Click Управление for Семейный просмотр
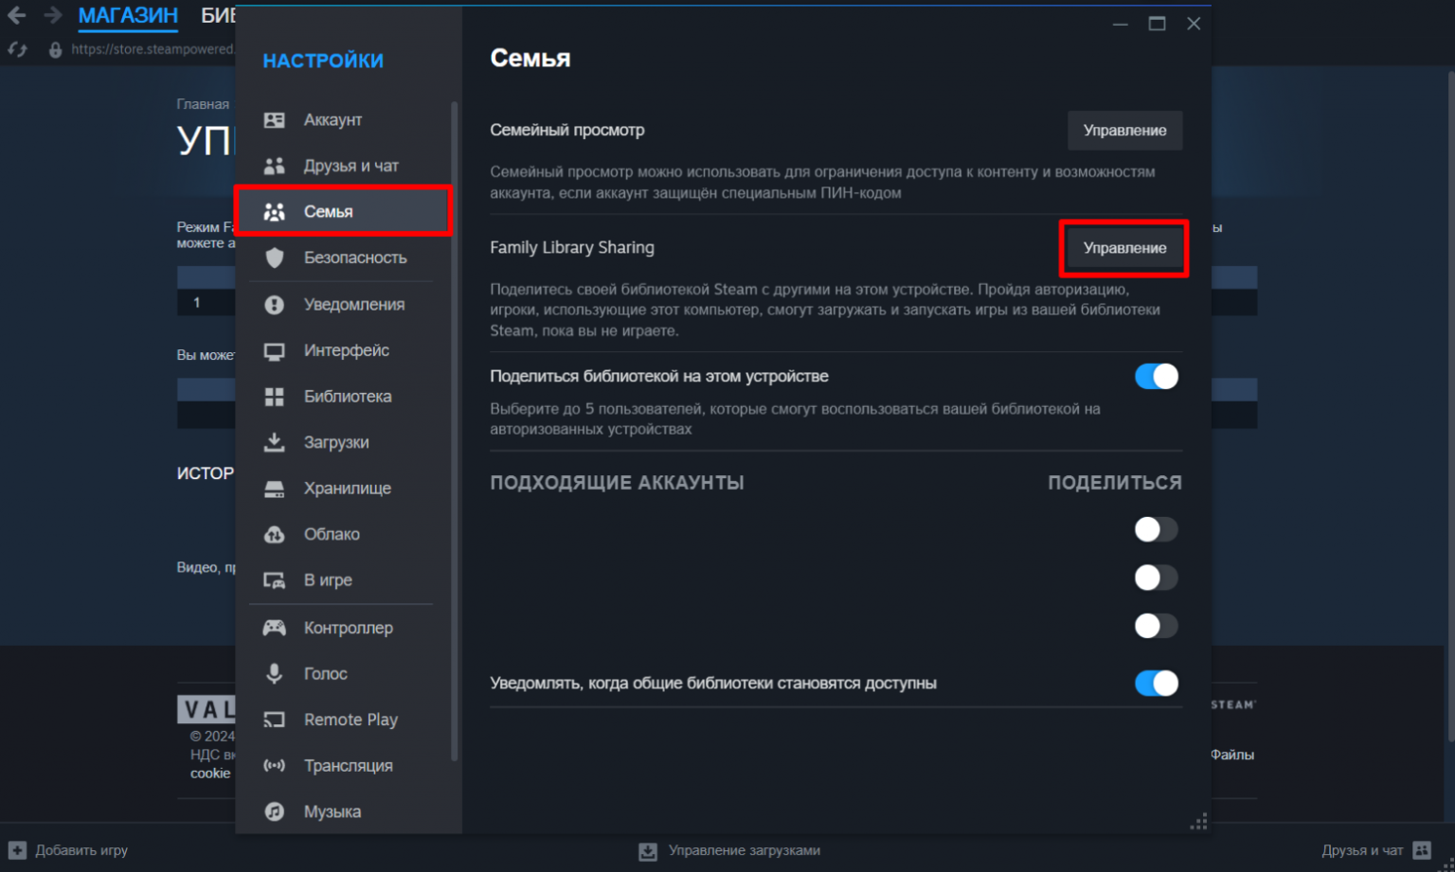Screen dimensions: 1455x872 (1124, 131)
